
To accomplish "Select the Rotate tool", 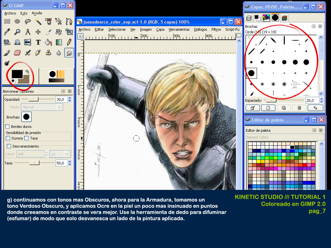I will (x=59, y=32).
